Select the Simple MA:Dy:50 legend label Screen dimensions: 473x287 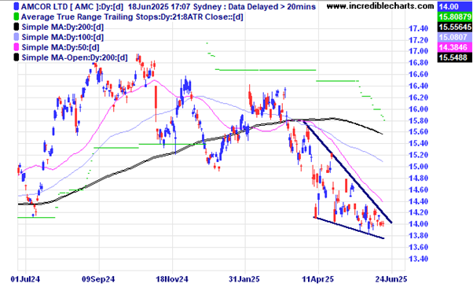[x=60, y=47]
